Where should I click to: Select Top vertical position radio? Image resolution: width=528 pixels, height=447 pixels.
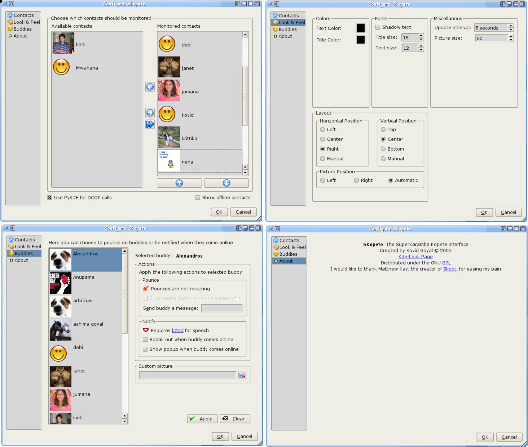click(383, 129)
